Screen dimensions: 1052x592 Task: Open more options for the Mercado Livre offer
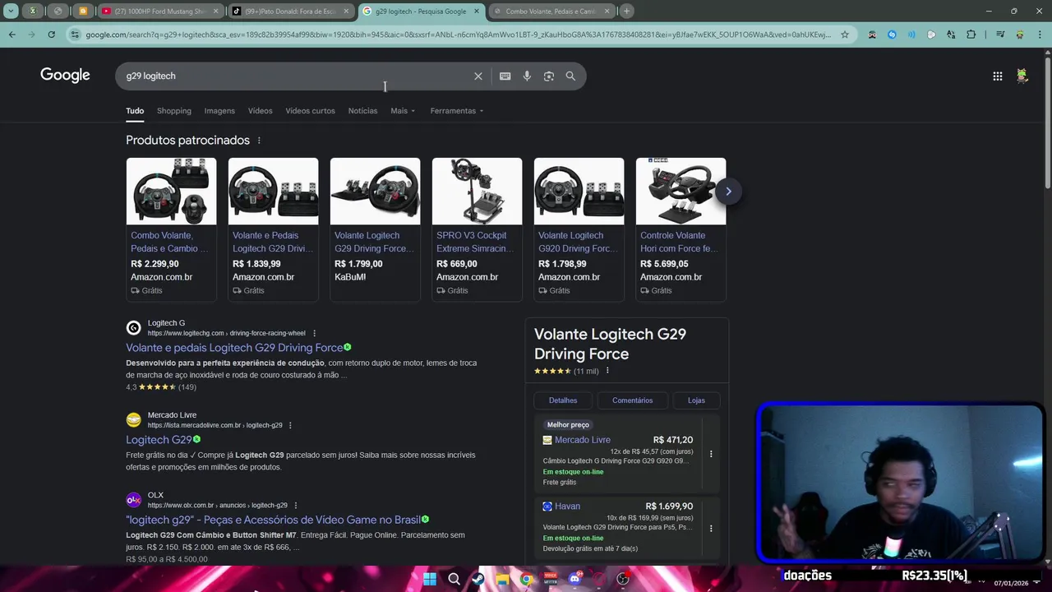(x=711, y=454)
